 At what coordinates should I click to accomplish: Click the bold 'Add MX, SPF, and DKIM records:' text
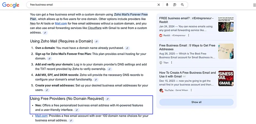pos(57,75)
